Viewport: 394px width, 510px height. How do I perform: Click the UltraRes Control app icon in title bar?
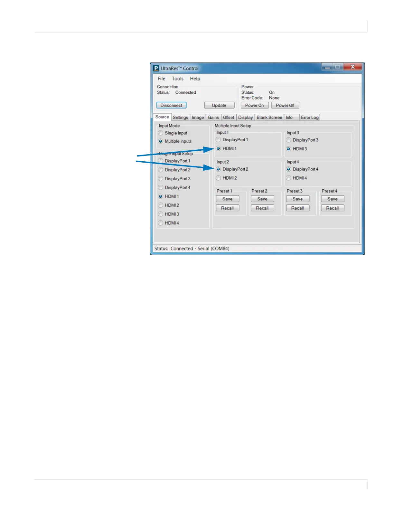click(x=156, y=68)
